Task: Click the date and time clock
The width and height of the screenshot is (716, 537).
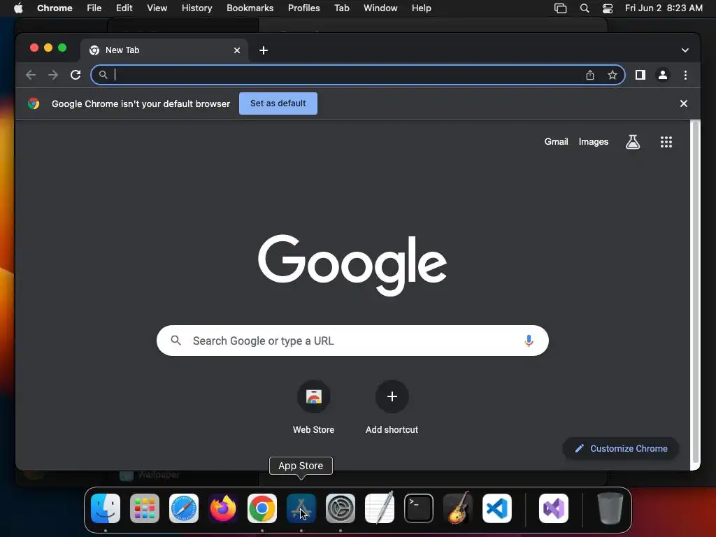Action: (664, 8)
